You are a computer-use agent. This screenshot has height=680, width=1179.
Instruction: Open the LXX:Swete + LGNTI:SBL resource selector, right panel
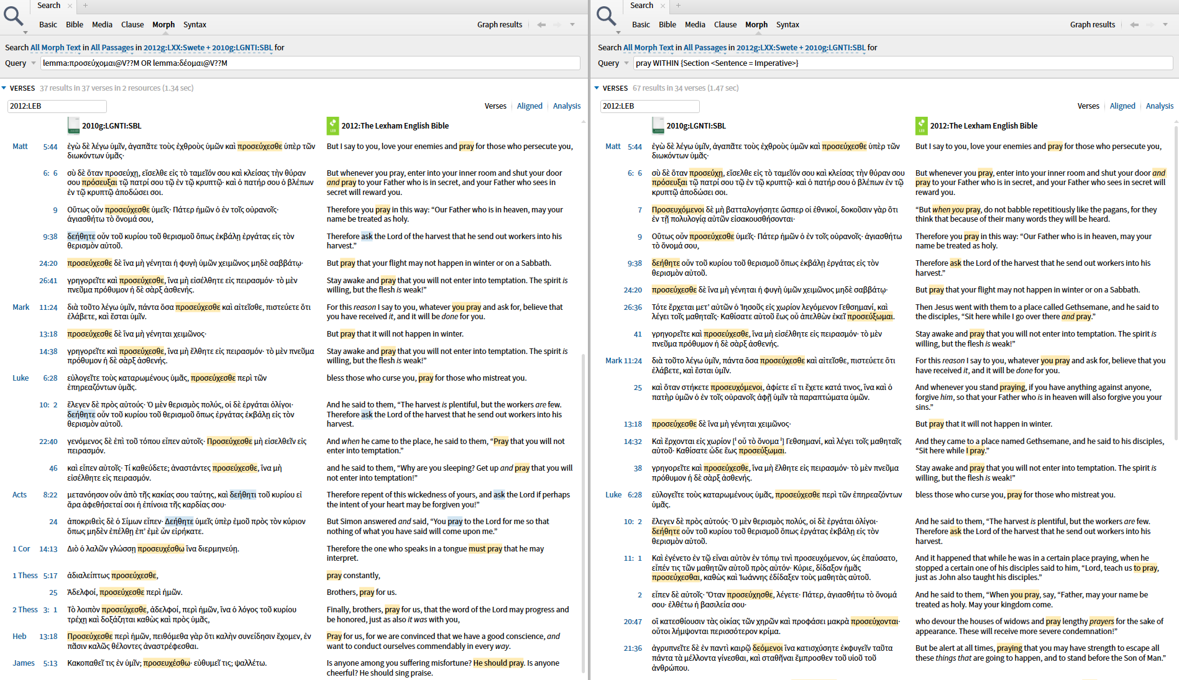click(x=801, y=48)
